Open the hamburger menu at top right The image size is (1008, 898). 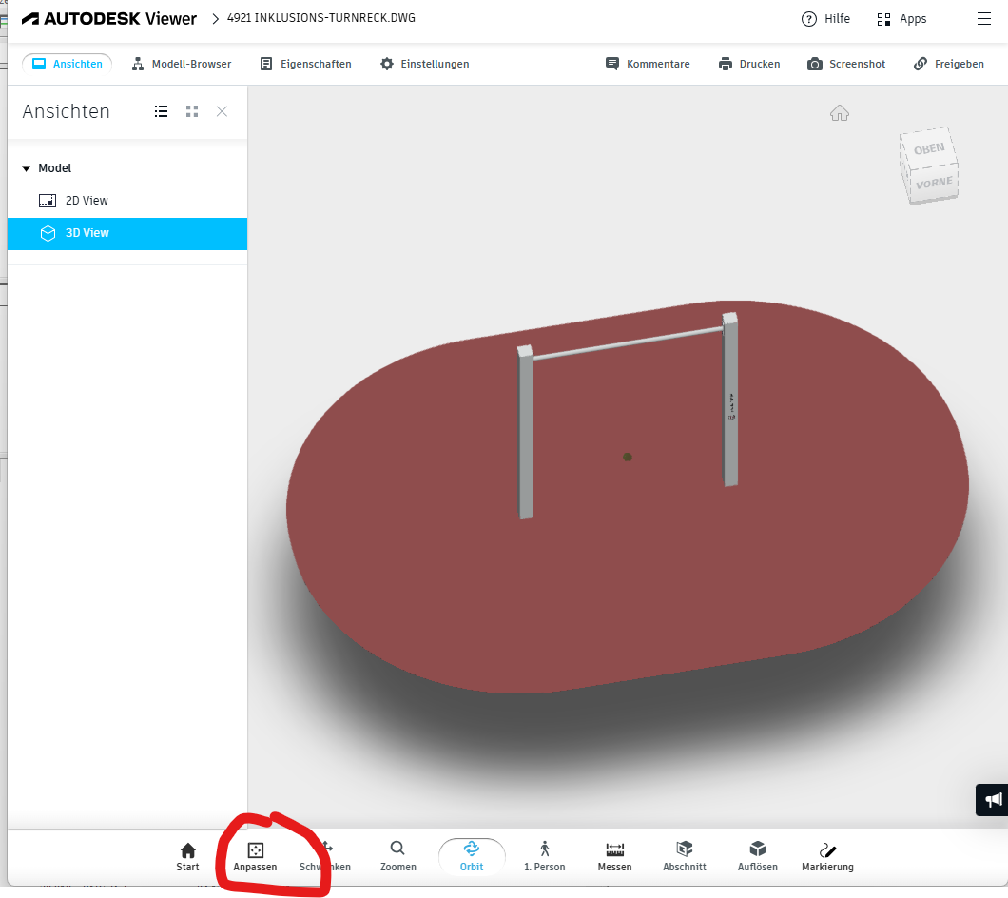(983, 19)
